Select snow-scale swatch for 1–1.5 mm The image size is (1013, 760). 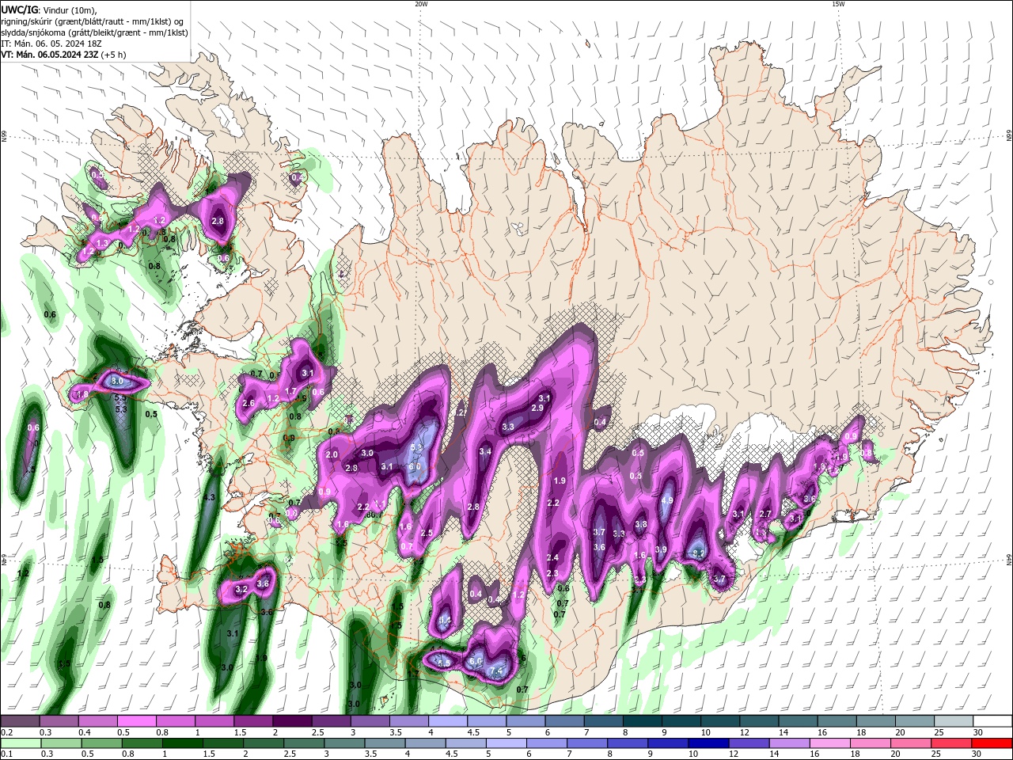click(x=214, y=721)
